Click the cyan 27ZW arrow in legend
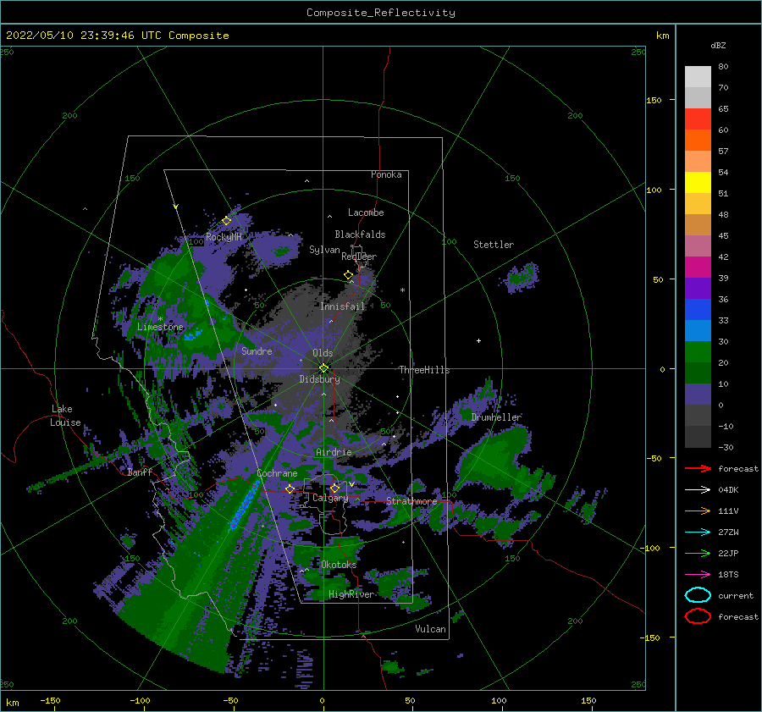 point(698,533)
